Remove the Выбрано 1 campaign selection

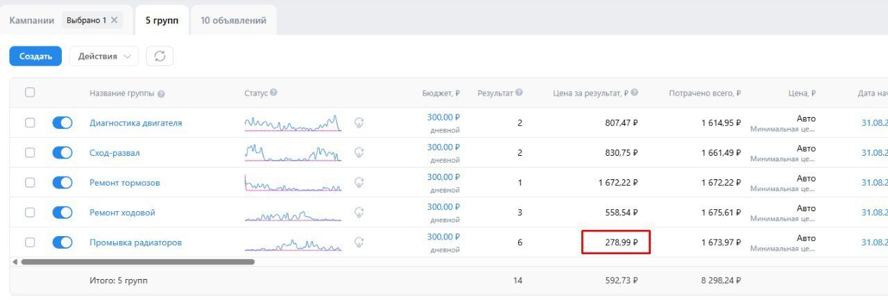point(114,20)
